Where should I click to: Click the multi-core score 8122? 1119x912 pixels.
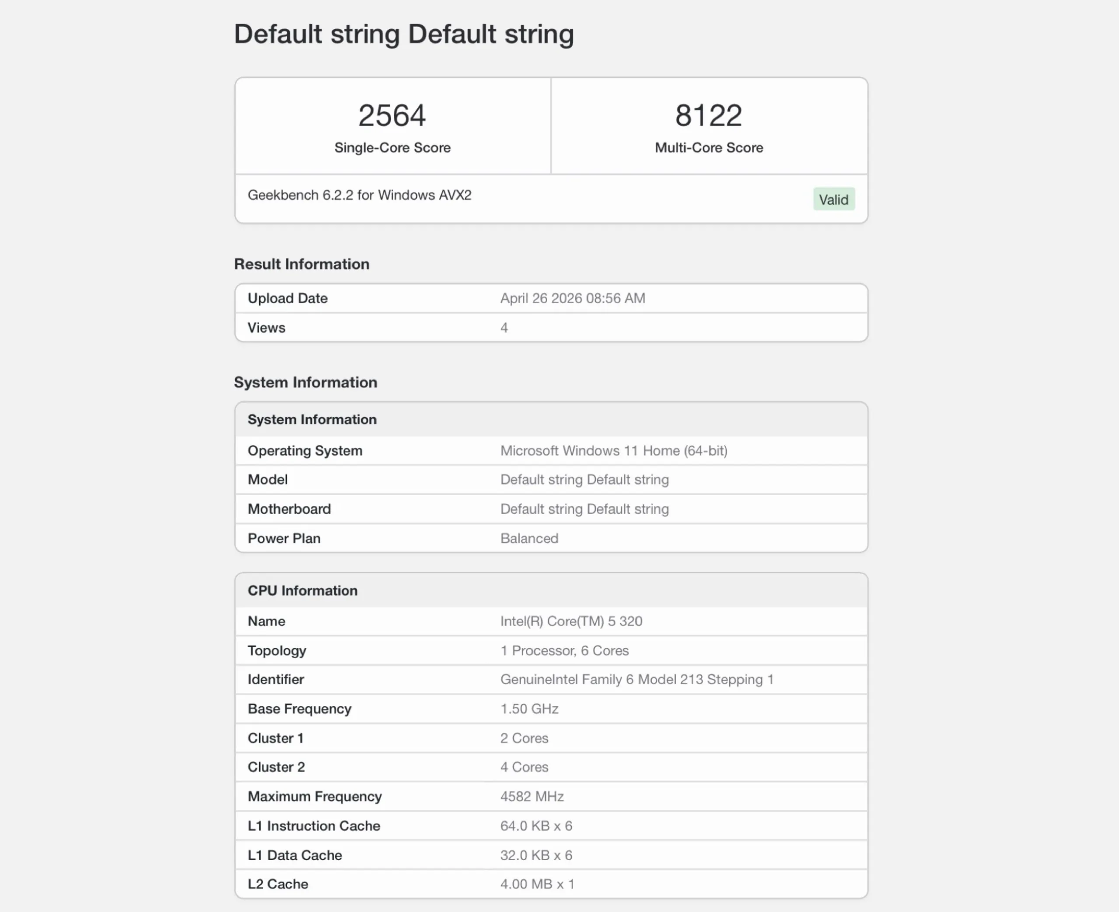click(709, 116)
